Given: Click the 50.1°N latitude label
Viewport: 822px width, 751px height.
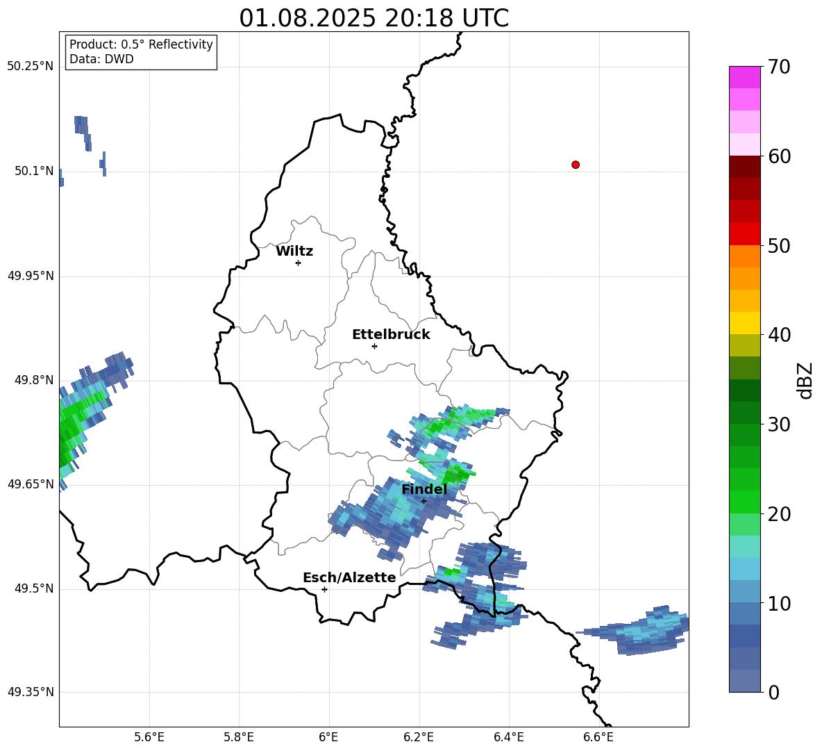Looking at the screenshot, I should (34, 171).
